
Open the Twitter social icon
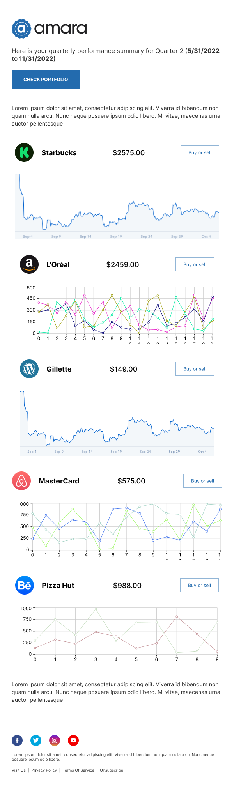point(36,740)
